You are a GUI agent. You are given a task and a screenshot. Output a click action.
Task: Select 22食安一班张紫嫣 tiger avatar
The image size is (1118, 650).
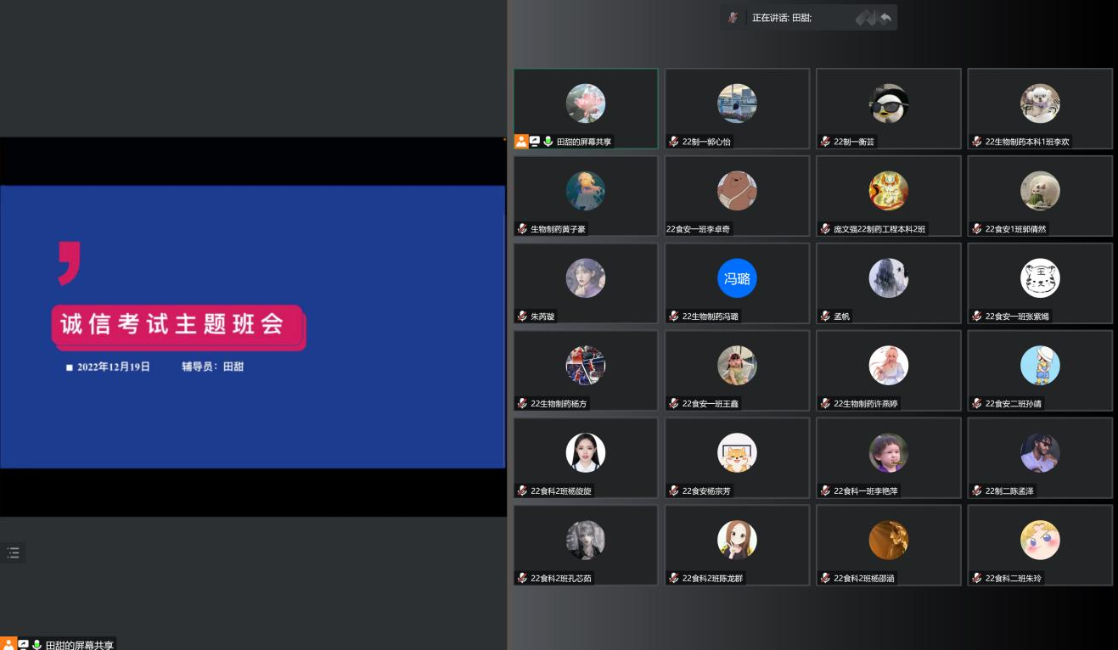tap(1039, 278)
